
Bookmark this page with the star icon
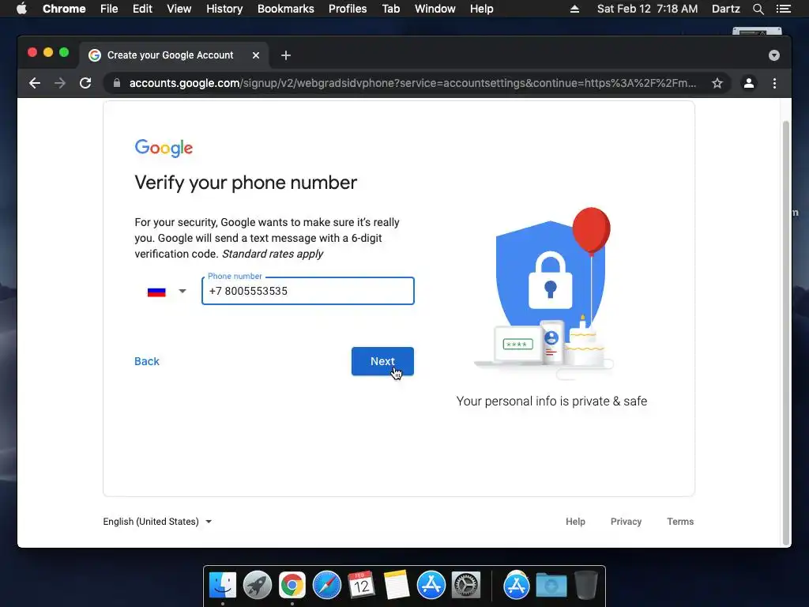717,83
